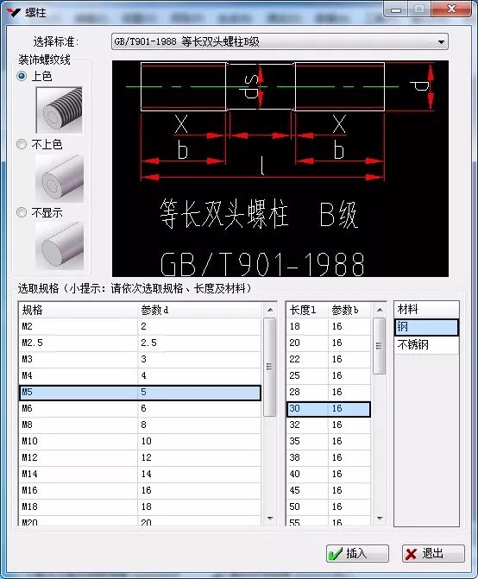Select the M12 specification row
This screenshot has width=478, height=579.
click(141, 457)
